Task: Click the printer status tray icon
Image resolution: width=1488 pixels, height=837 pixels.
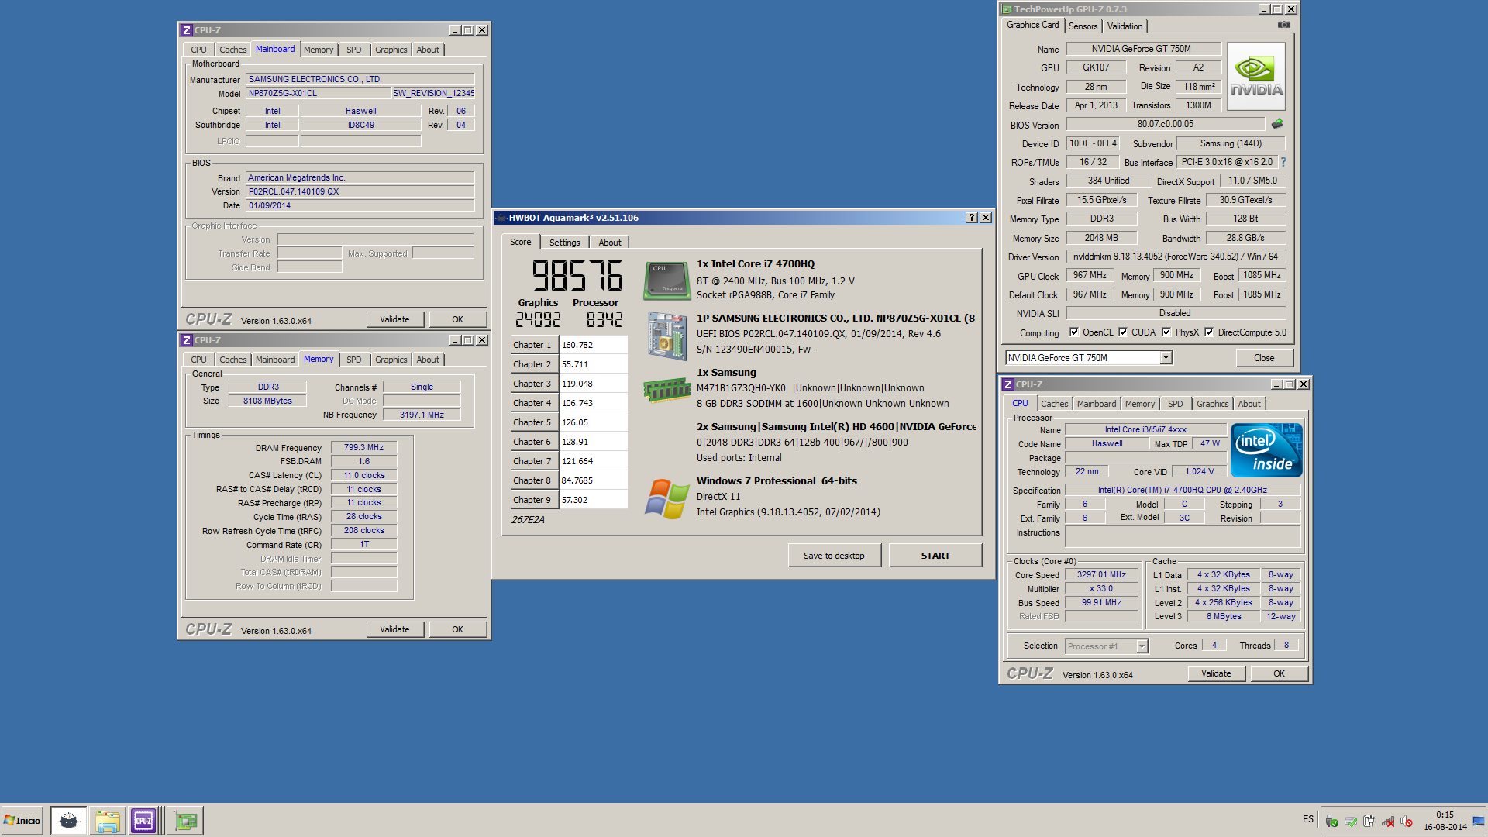Action: [1351, 821]
